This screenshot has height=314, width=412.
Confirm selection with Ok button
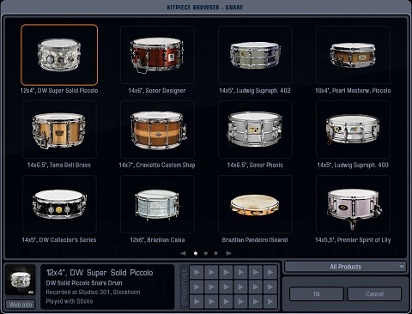pyautogui.click(x=317, y=294)
